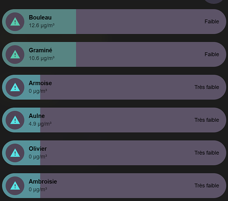
Task: Select the Graminé pollen name label
Action: (40, 50)
